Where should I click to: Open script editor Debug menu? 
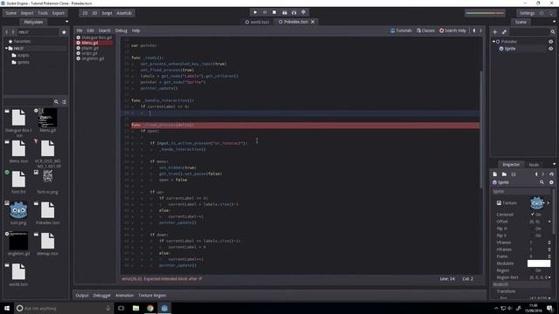[121, 31]
